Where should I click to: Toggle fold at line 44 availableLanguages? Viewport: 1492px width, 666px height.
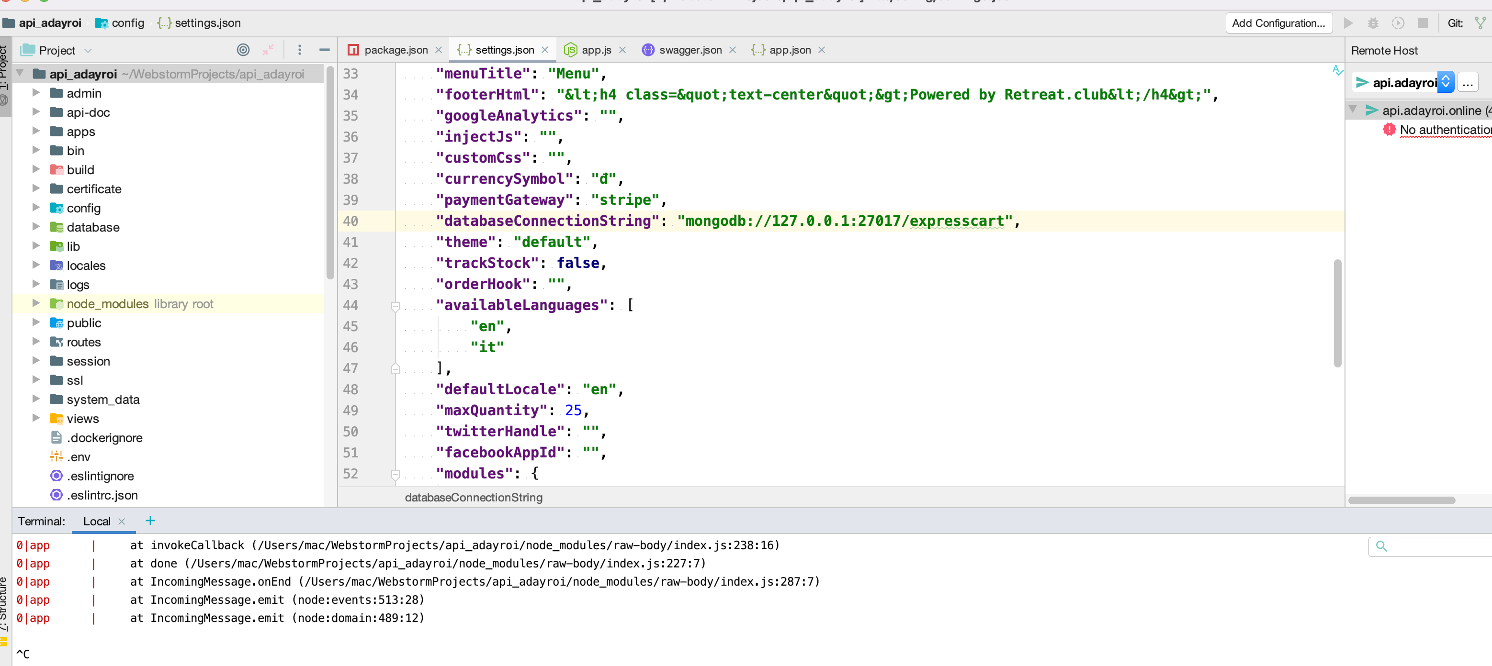(396, 306)
